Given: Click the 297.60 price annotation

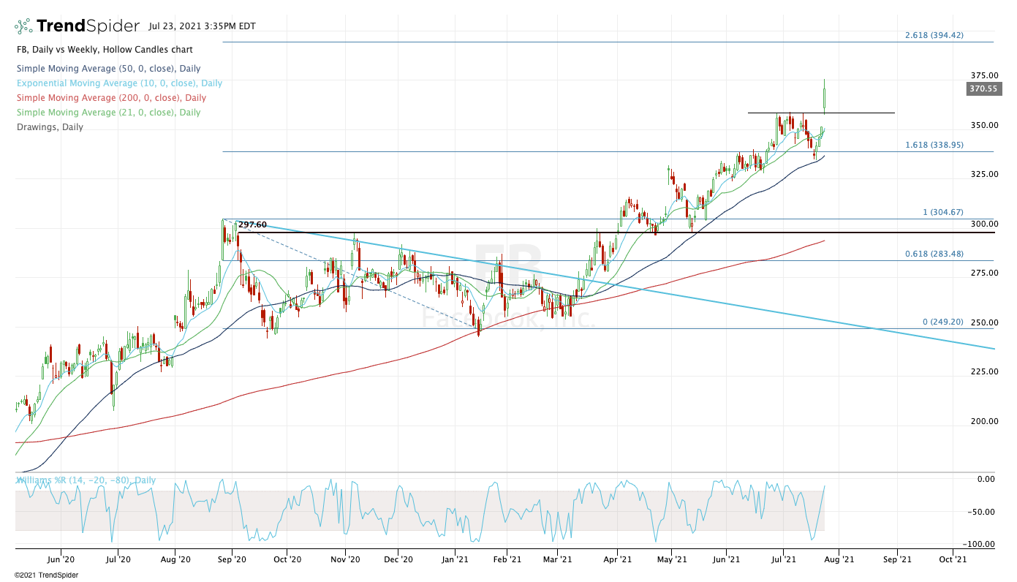Looking at the screenshot, I should (x=252, y=225).
